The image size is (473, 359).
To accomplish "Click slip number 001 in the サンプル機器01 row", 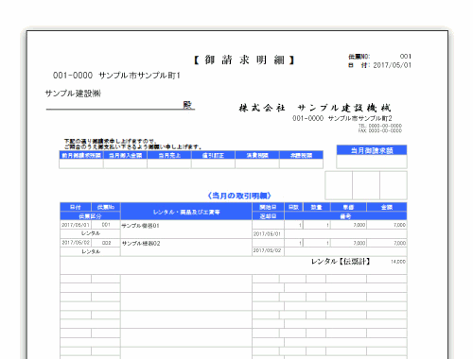I will 106,225.
